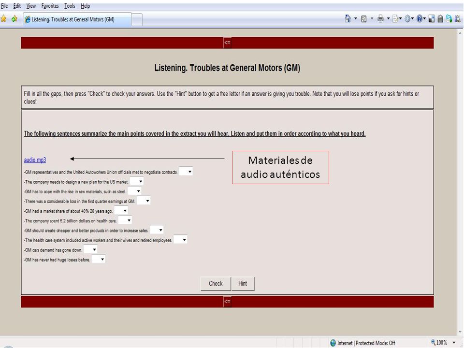Image resolution: width=464 pixels, height=348 pixels.
Task: Open the Home button dropdown arrow
Action: pos(355,19)
